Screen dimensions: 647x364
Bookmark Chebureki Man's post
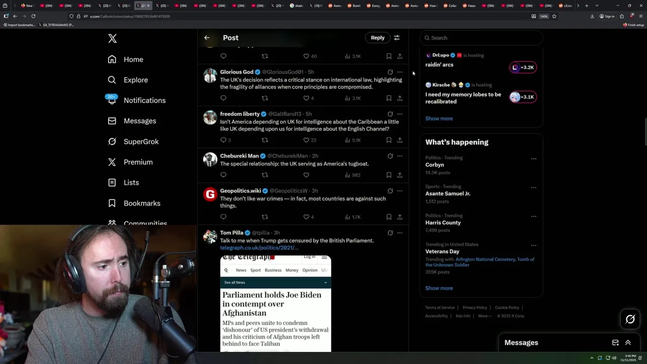(389, 175)
